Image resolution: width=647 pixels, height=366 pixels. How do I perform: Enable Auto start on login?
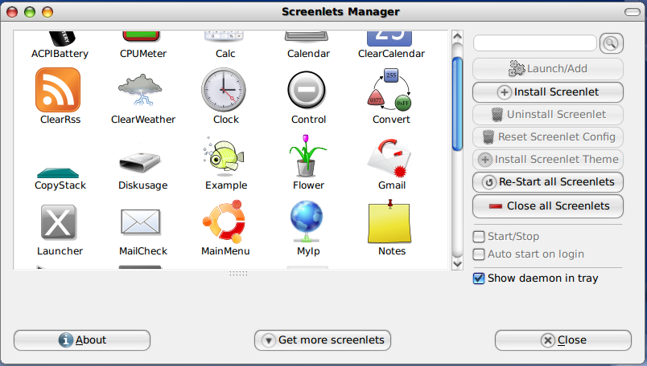pyautogui.click(x=479, y=254)
